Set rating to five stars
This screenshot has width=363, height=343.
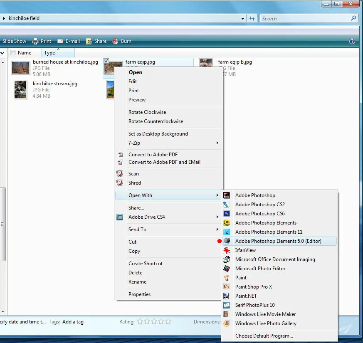(168, 321)
